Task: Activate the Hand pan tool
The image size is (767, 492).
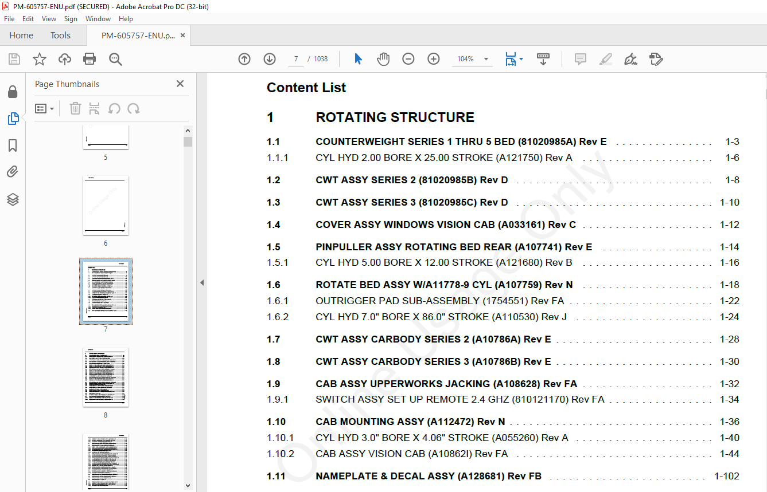Action: pyautogui.click(x=383, y=59)
